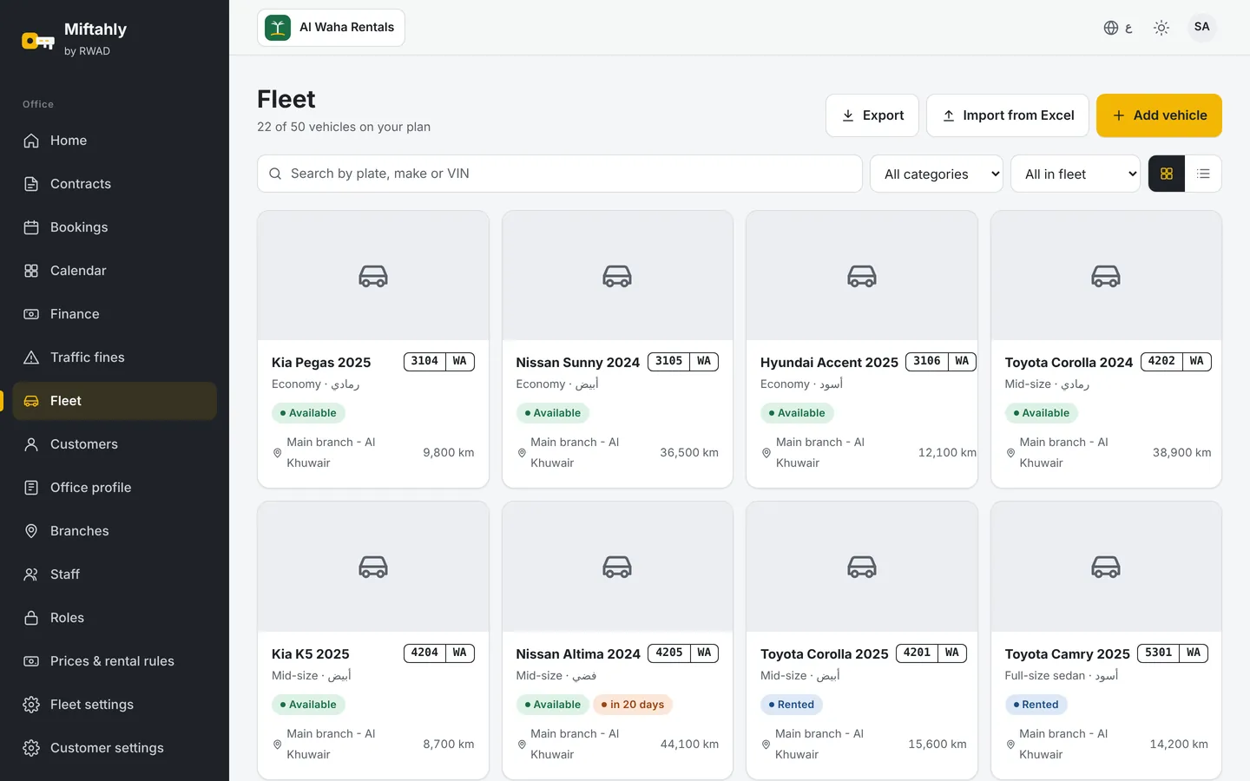
Task: Open the Home sidebar item
Action: (x=115, y=141)
